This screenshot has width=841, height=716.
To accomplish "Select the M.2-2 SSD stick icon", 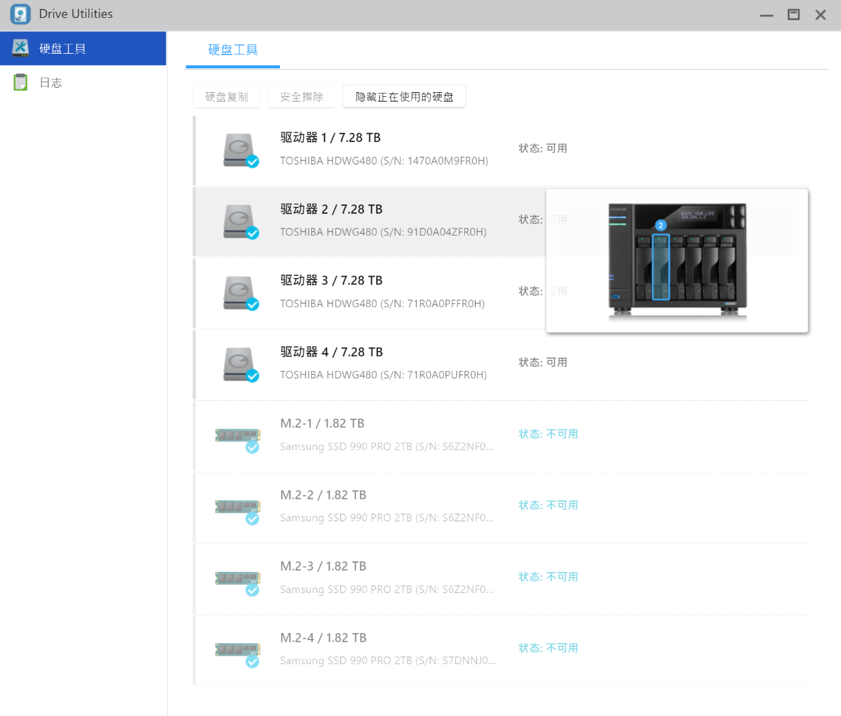I will (x=237, y=508).
